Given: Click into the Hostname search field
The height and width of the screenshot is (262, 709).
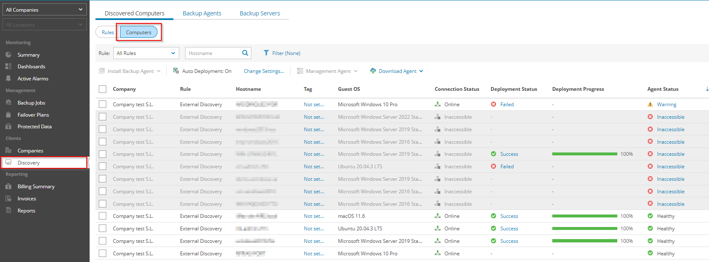Looking at the screenshot, I should tap(213, 53).
